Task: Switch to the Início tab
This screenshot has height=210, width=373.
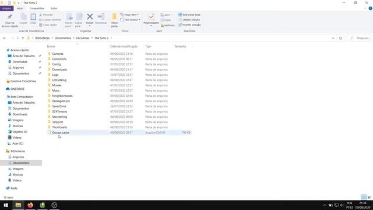Action: pyautogui.click(x=20, y=8)
